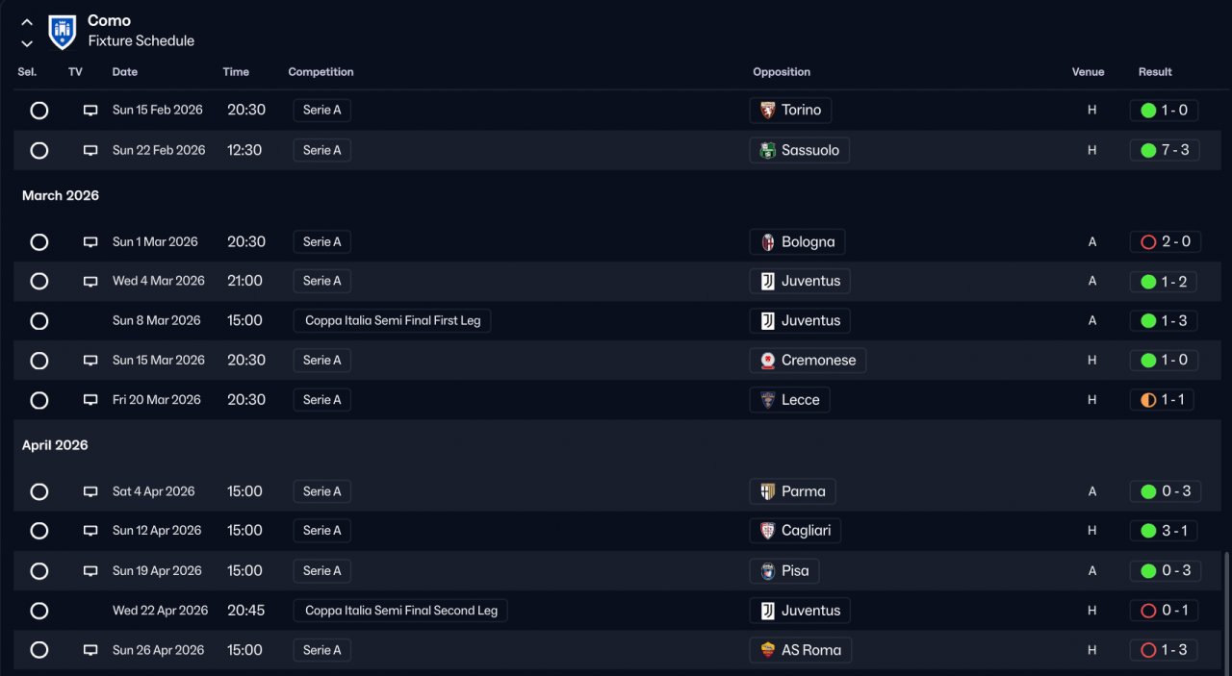Click the Como club crest icon

[62, 31]
